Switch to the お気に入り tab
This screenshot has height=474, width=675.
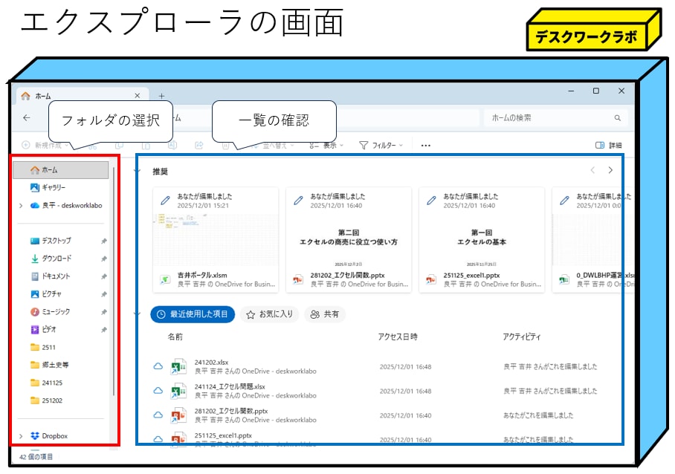pos(269,314)
